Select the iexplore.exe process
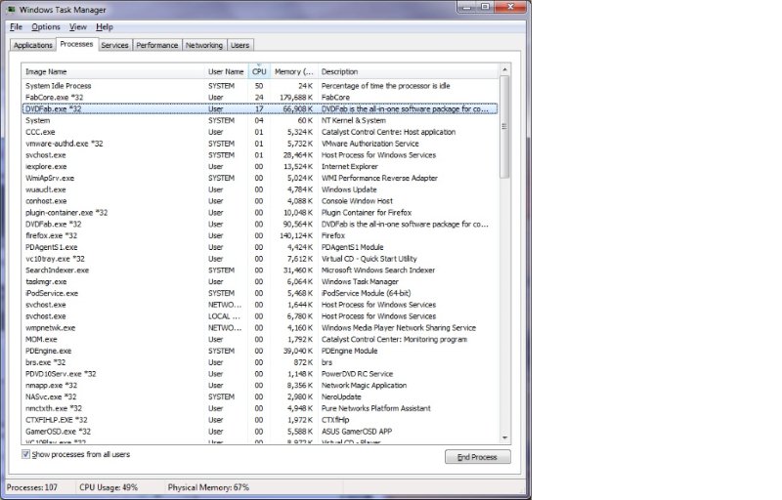The height and width of the screenshot is (500, 782). pos(260,166)
